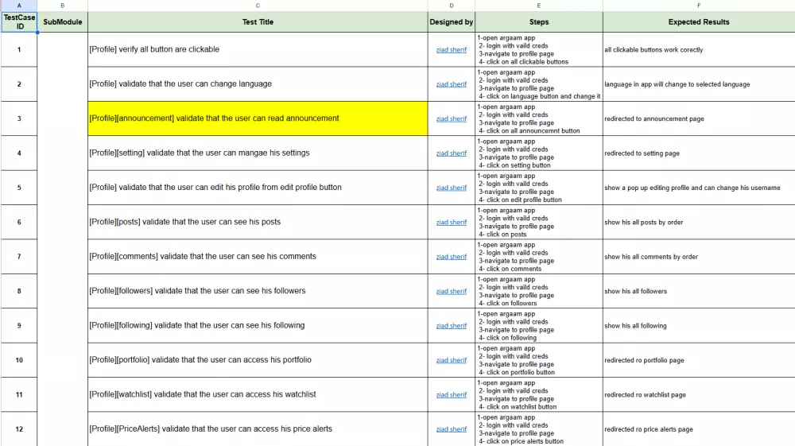The width and height of the screenshot is (795, 446).
Task: Click test case ID cell 5
Action: [19, 188]
